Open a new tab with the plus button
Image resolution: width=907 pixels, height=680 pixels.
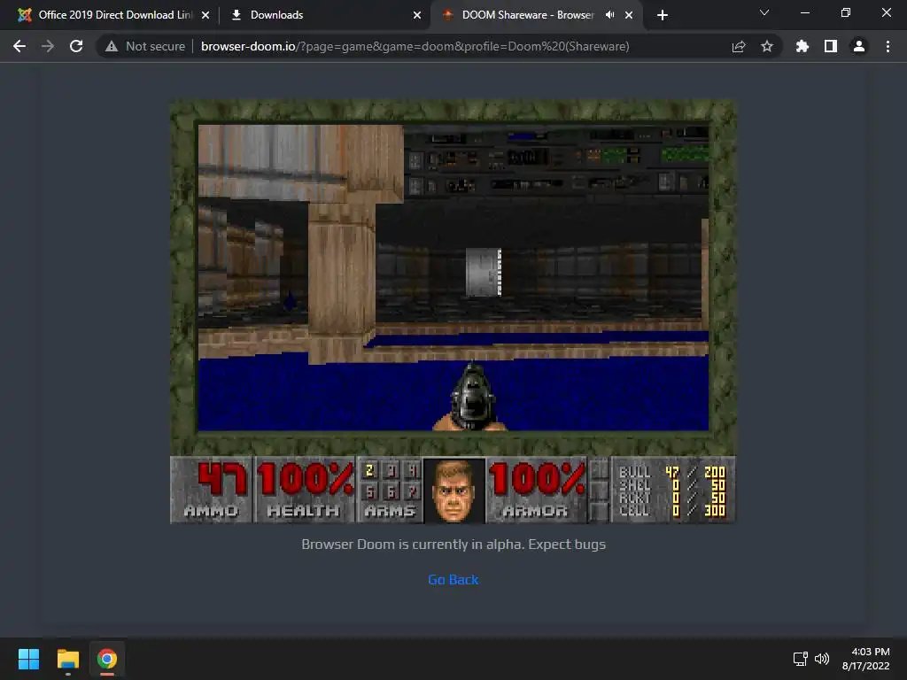(x=663, y=15)
